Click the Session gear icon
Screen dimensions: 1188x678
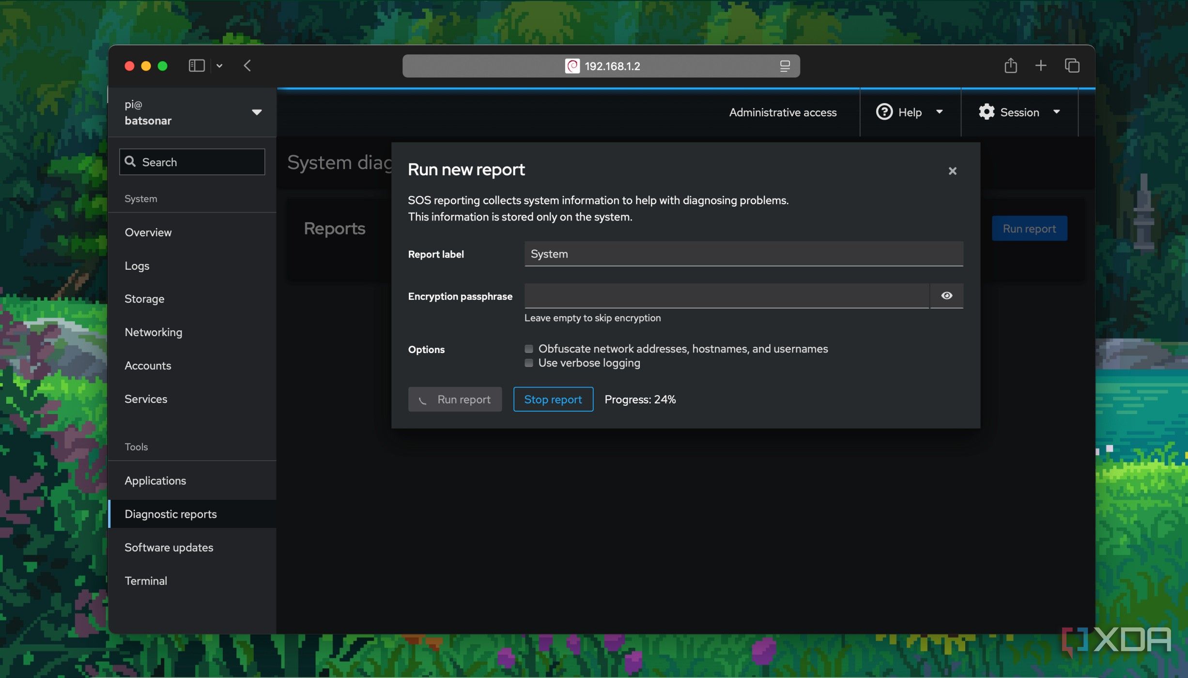[986, 112]
